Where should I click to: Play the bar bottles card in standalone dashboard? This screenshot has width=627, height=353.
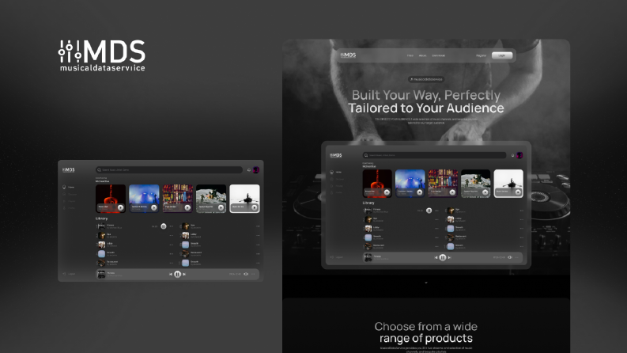pos(187,207)
